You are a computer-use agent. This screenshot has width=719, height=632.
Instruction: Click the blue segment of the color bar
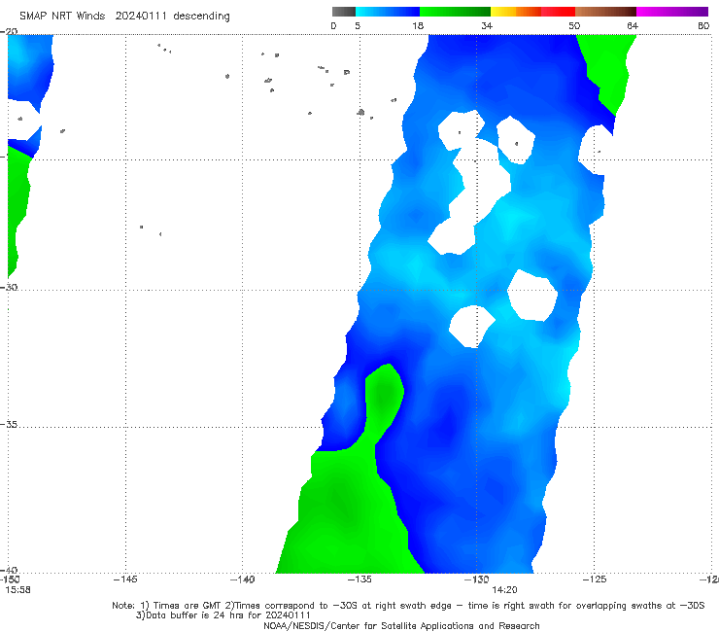tap(388, 12)
